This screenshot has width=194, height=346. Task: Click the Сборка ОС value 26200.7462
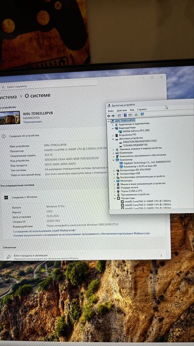click(53, 221)
